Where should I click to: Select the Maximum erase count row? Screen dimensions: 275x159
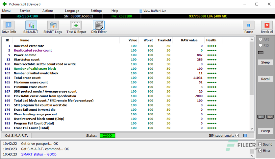coord(125,82)
